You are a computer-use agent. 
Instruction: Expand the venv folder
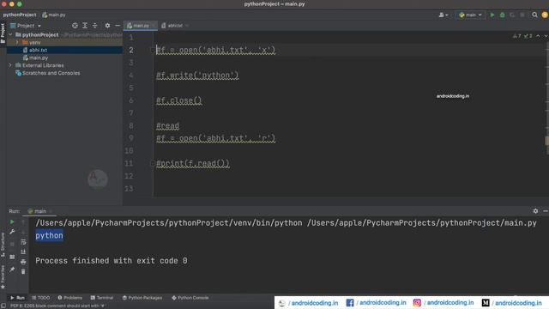[17, 42]
